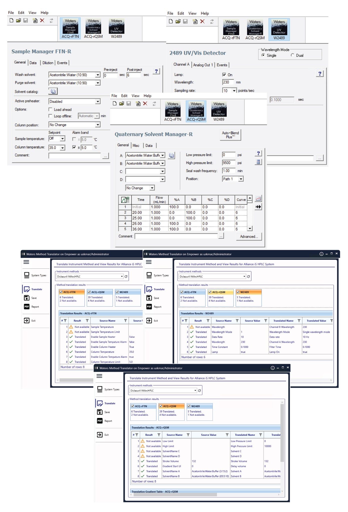The height and width of the screenshot is (512, 348).
Task: Open the Active preheater dropdown
Action: coord(98,101)
